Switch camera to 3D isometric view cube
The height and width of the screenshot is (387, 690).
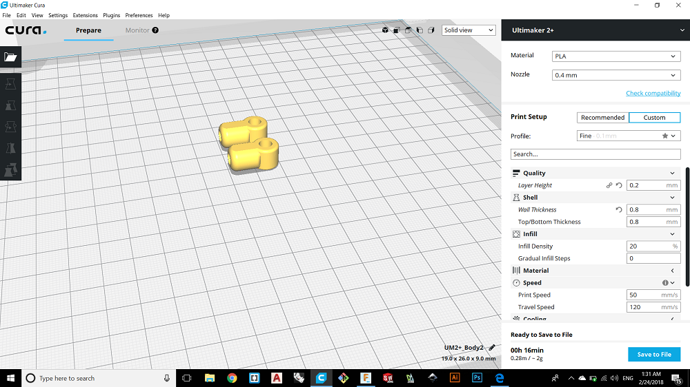[x=385, y=30]
